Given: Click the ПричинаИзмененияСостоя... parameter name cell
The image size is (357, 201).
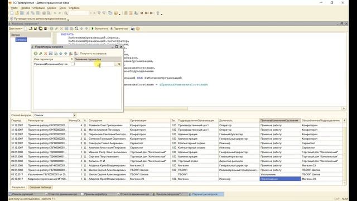Looking at the screenshot, I should tap(51, 64).
